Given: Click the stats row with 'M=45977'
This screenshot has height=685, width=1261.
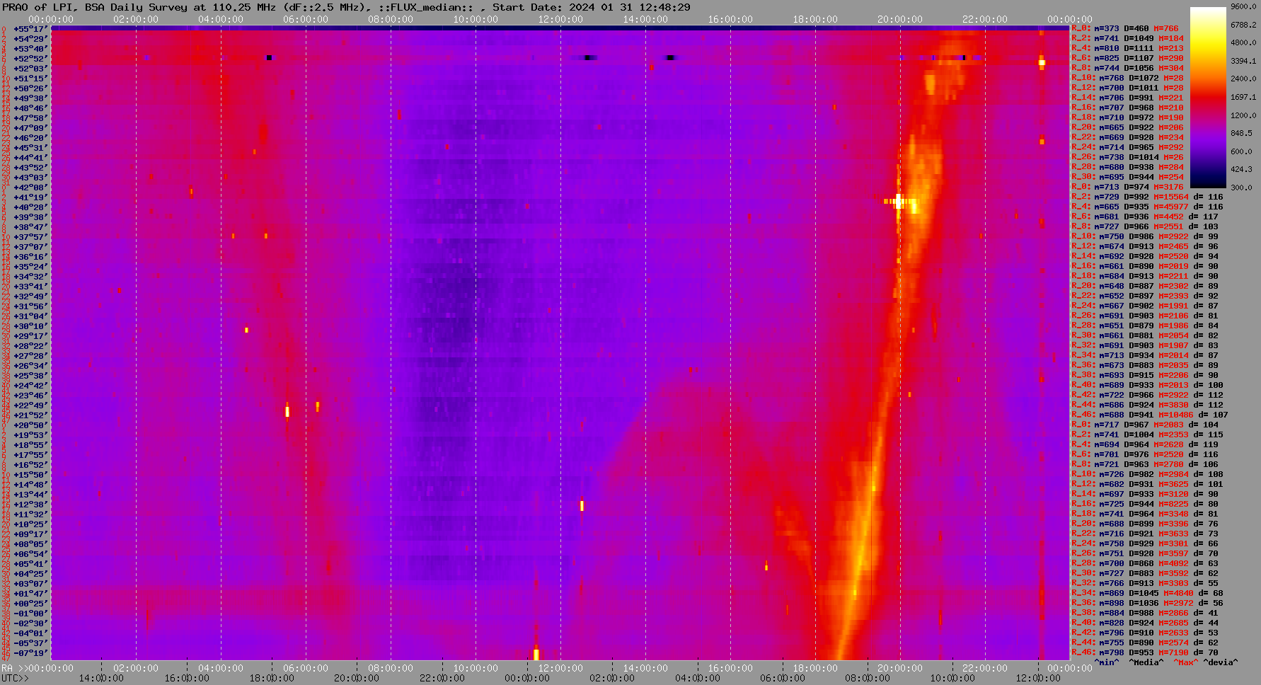Looking at the screenshot, I should pyautogui.click(x=1147, y=207).
